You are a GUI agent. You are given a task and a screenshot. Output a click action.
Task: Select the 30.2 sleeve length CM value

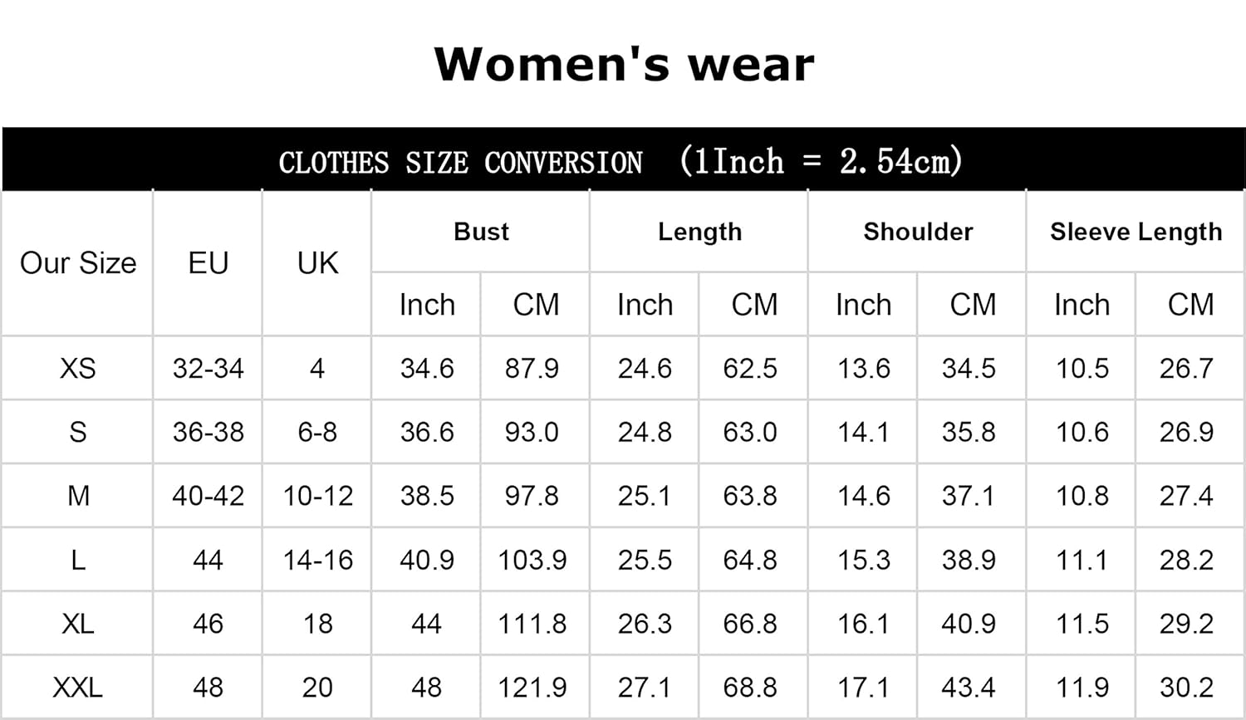click(x=1186, y=687)
